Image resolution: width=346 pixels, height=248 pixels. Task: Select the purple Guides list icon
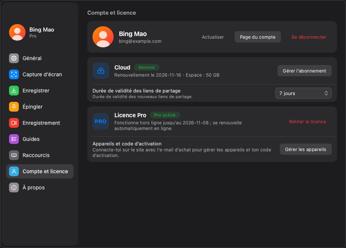click(14, 139)
